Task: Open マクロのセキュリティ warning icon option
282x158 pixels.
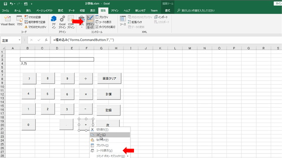Action: [35, 27]
